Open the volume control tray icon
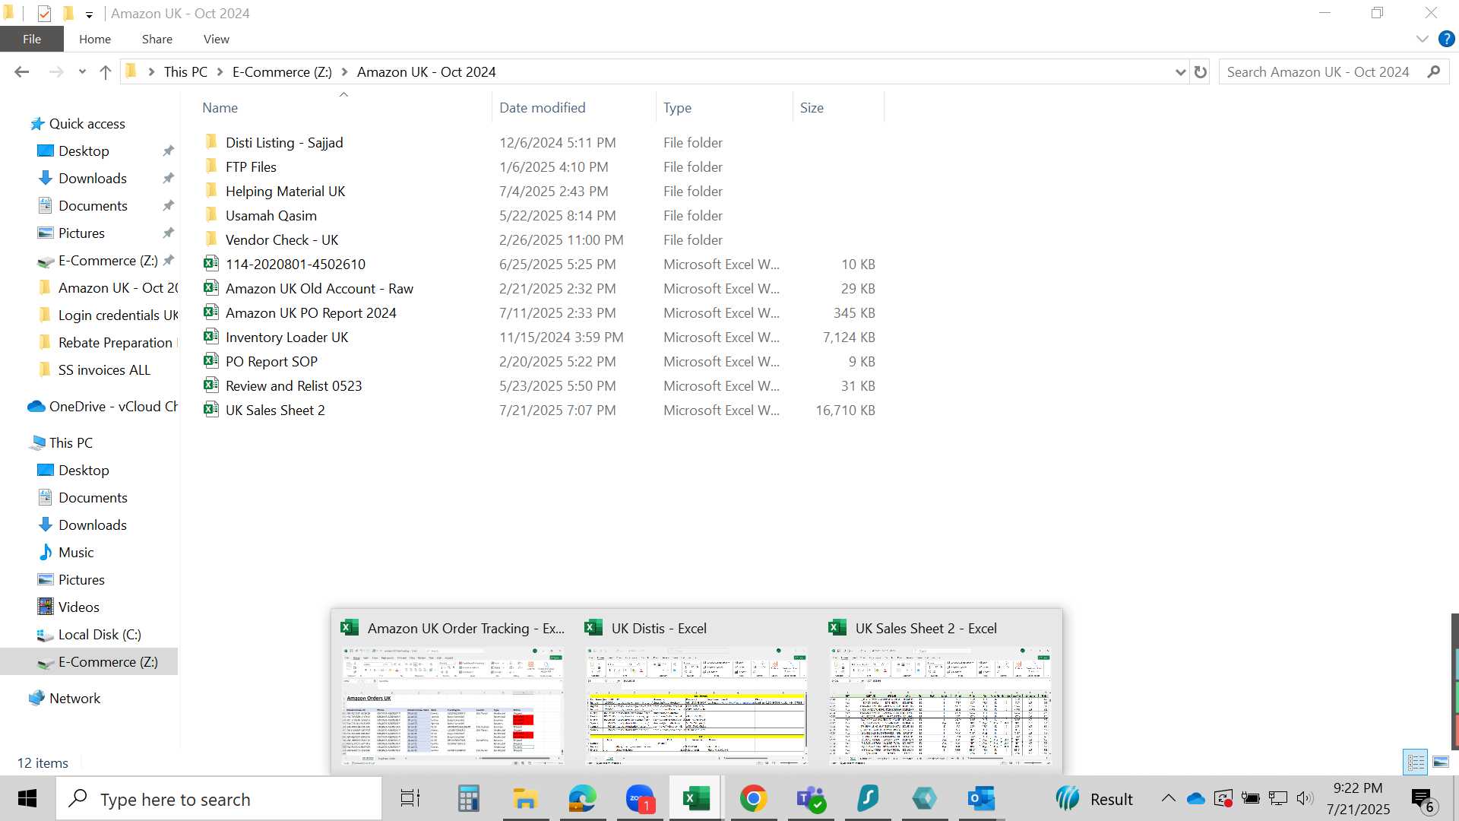1459x821 pixels. pos(1305,798)
